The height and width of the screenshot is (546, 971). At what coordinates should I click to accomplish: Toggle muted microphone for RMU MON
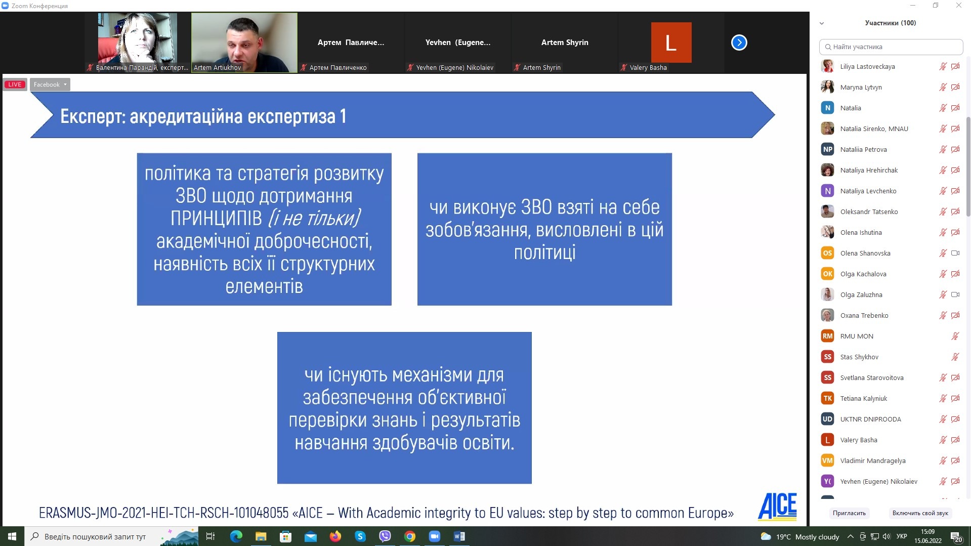[955, 336]
